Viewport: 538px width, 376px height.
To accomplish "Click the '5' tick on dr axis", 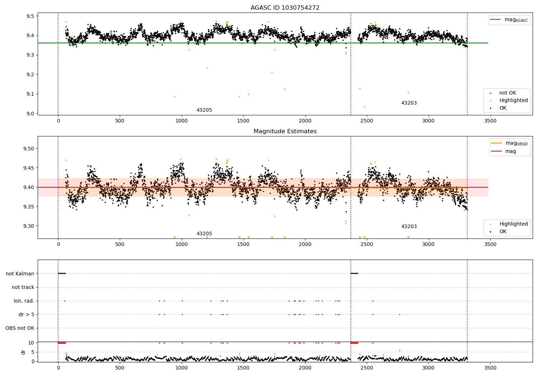I will pyautogui.click(x=33, y=352).
